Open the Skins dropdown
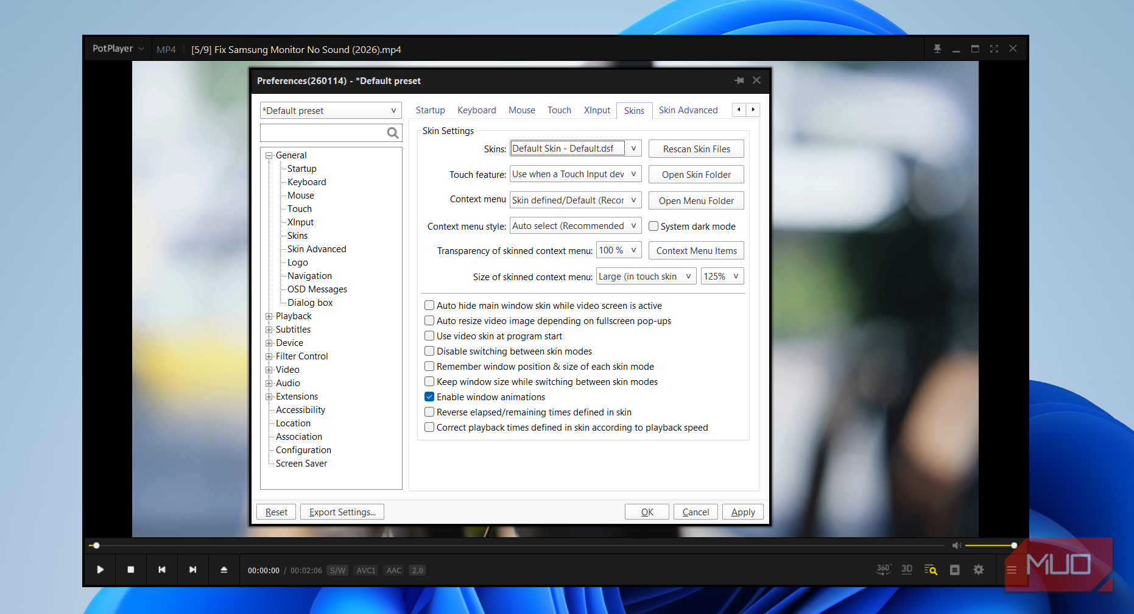 click(576, 149)
